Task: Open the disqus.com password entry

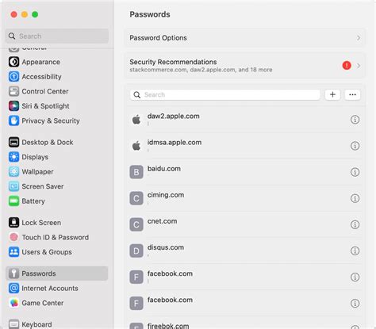Action: pos(245,251)
